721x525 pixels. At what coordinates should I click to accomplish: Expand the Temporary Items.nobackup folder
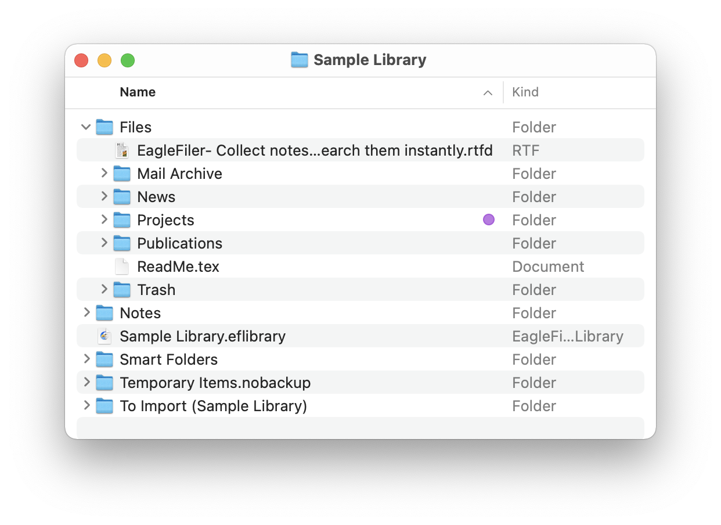[87, 382]
